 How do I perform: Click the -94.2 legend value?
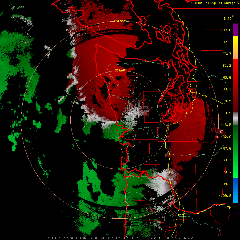coord(226,184)
